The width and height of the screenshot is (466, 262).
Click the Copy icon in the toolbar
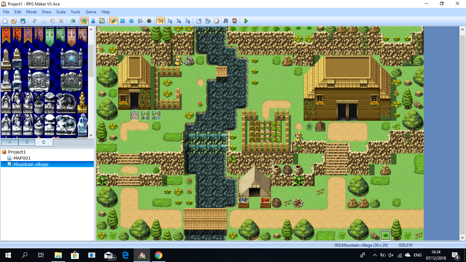43,21
